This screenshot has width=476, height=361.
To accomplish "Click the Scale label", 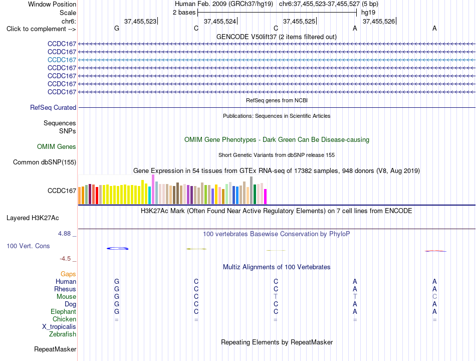I will (68, 13).
